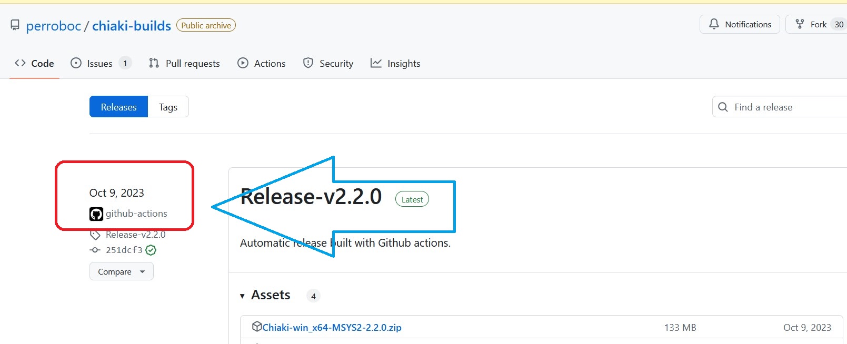
Task: Download Chiaki-win_x64-MSYS2-2.2.0.zip
Action: click(332, 327)
